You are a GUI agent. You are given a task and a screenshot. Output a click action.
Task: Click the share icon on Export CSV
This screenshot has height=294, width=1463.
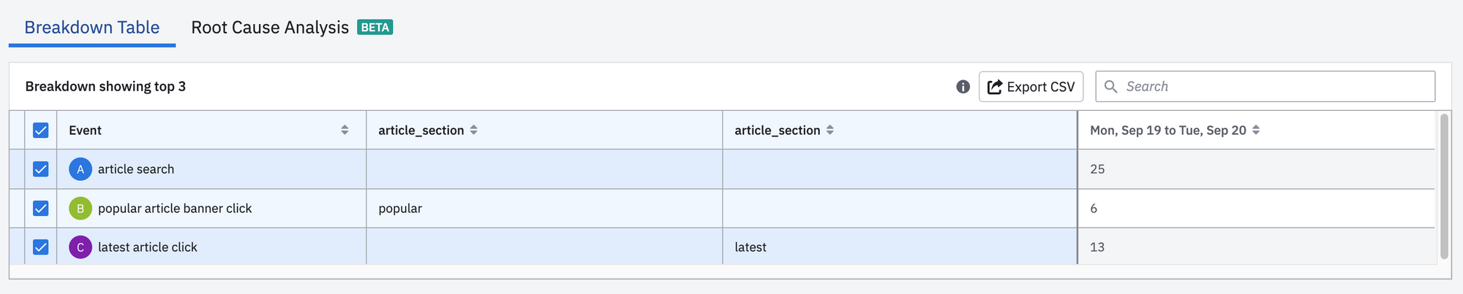[x=995, y=87]
